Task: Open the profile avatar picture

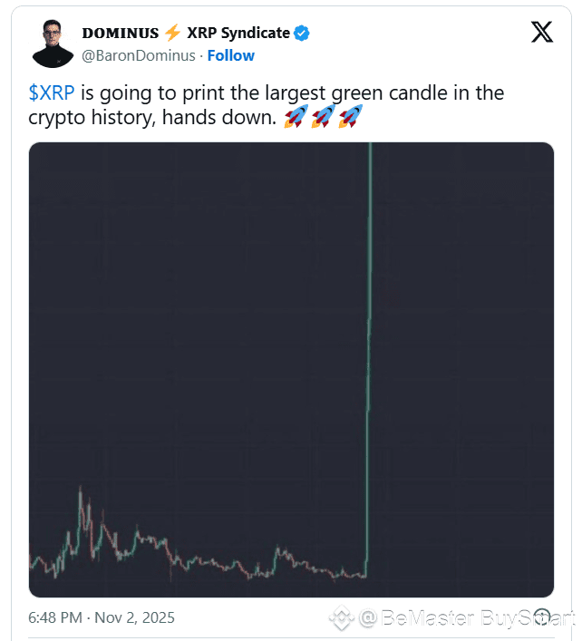Action: [53, 44]
